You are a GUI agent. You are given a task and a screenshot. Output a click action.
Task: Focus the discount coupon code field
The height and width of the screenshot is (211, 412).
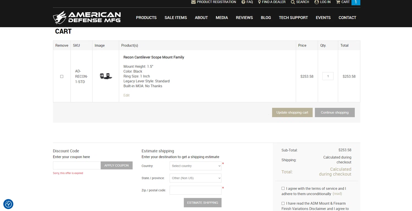click(x=77, y=165)
